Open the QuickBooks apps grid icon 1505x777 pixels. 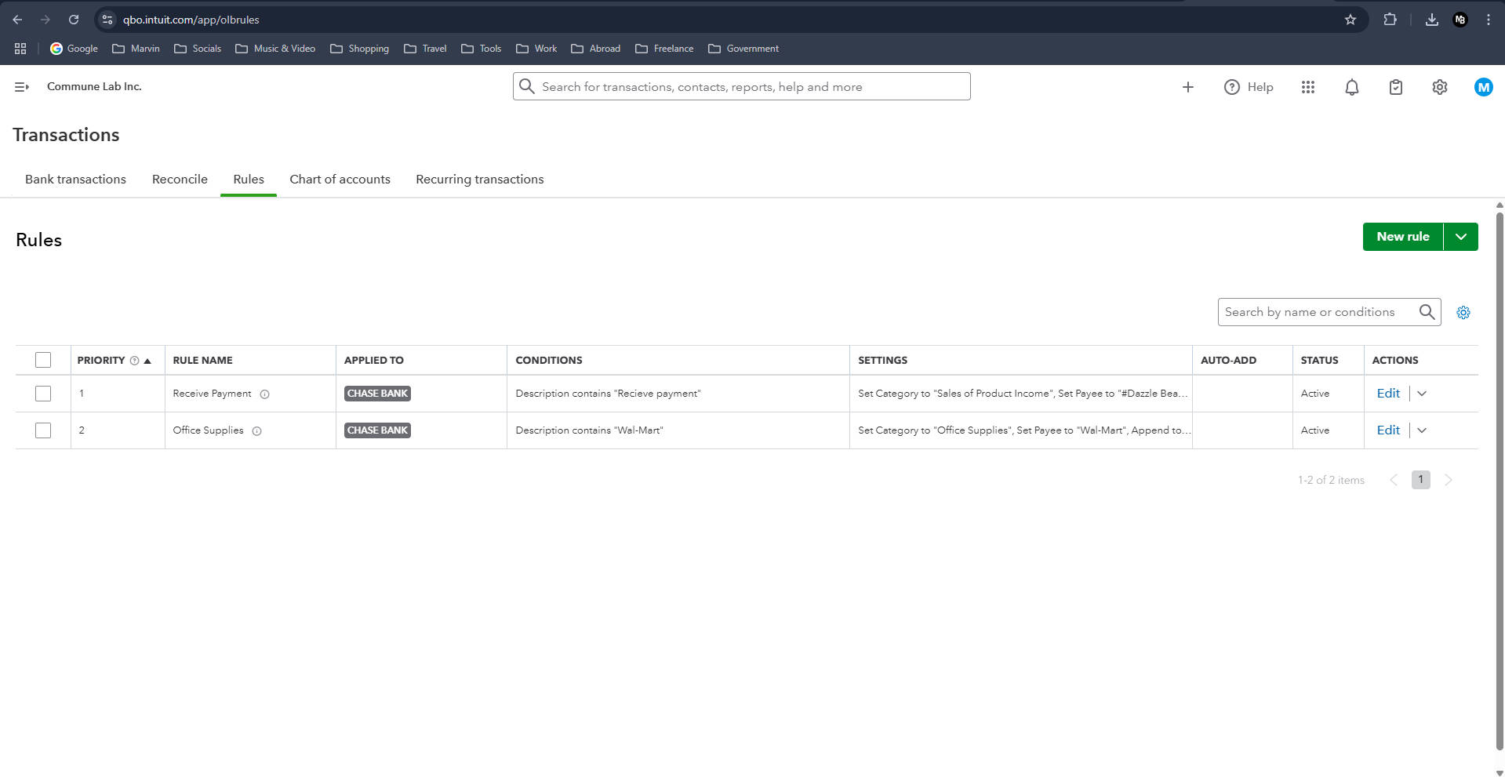click(x=1308, y=87)
